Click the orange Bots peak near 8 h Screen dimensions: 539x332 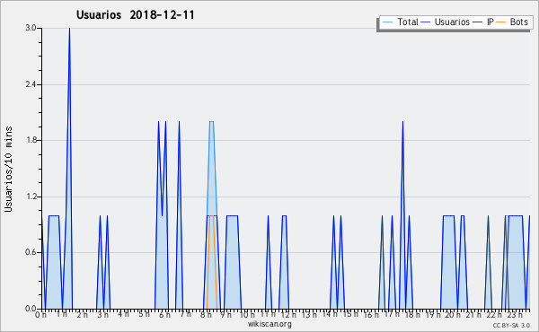click(x=211, y=216)
